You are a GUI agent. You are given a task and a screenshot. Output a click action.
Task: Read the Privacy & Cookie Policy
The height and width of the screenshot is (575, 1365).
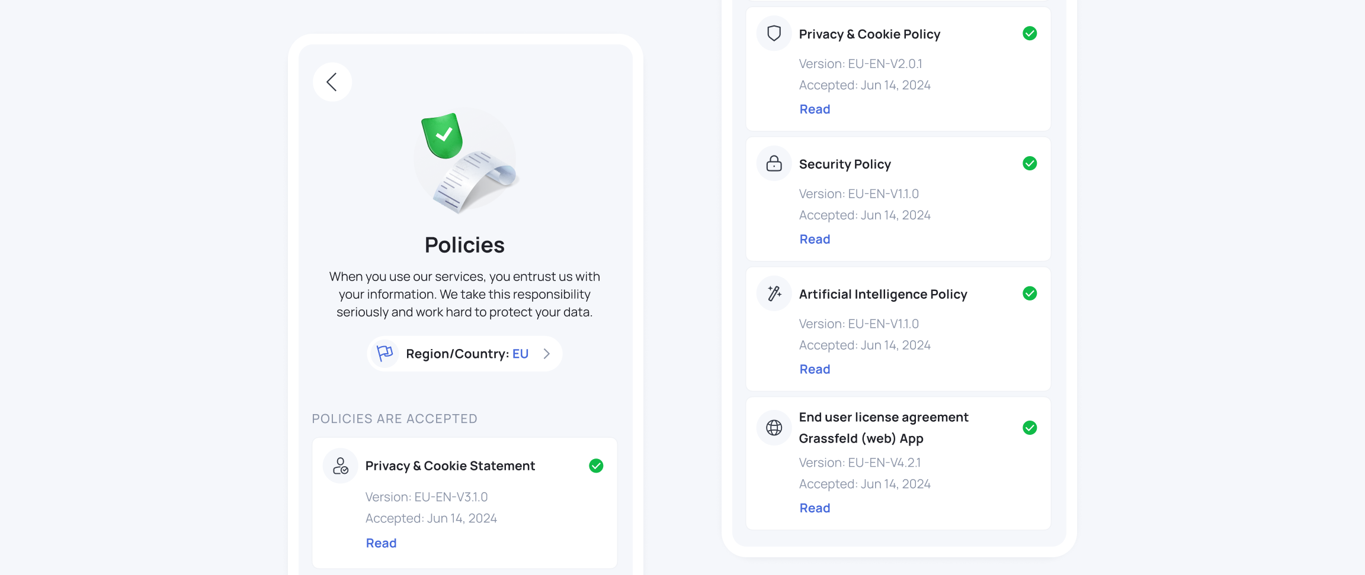pyautogui.click(x=815, y=109)
